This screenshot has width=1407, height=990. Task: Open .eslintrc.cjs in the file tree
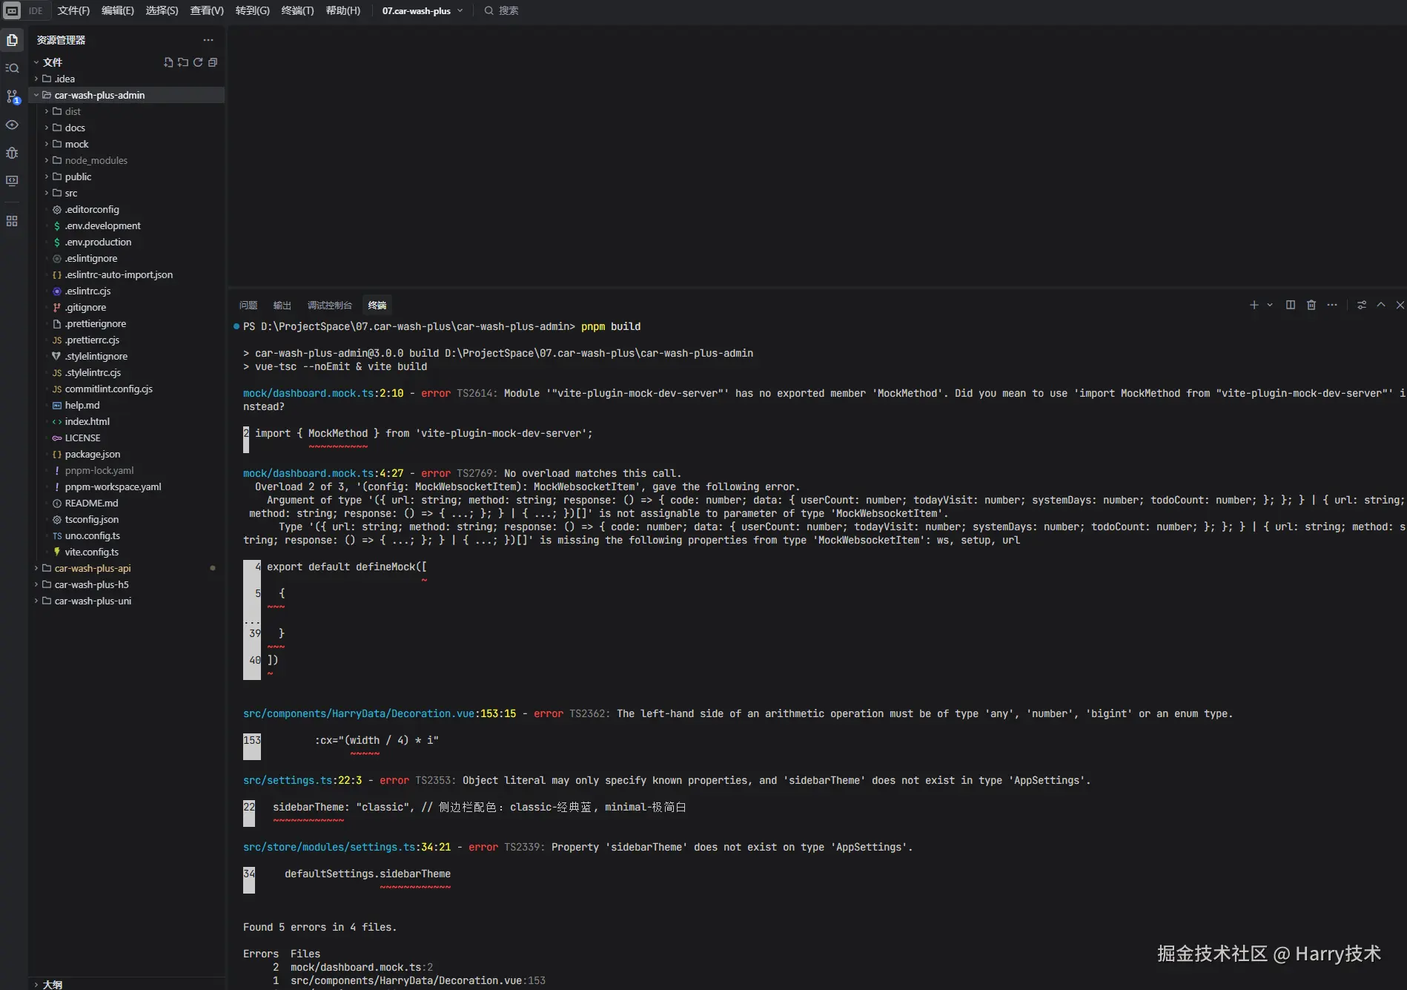[88, 291]
